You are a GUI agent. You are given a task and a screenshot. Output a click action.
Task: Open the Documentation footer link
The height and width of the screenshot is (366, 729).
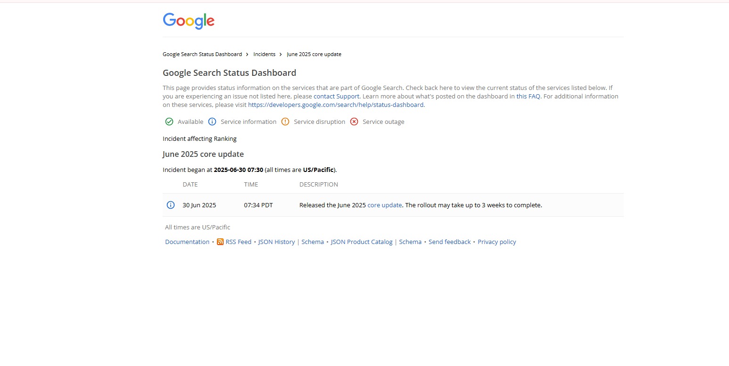point(187,242)
